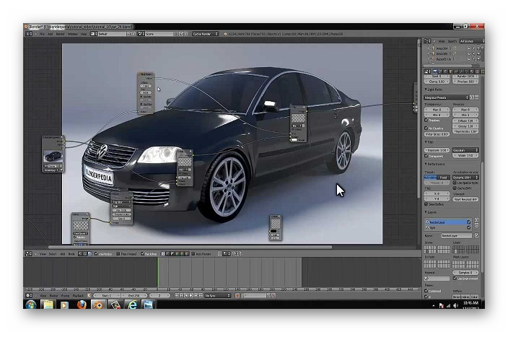
Task: Select the Render properties tab icon
Action: tap(435, 71)
